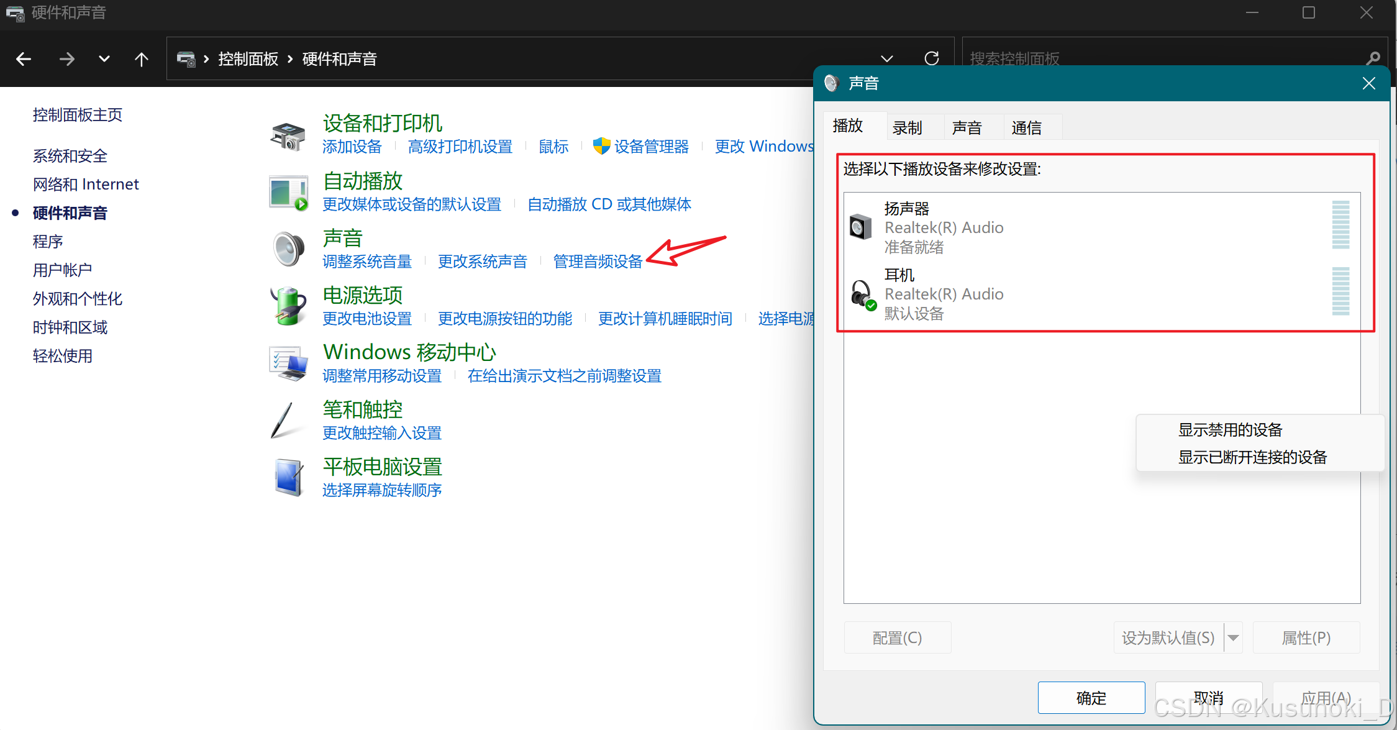
Task: Click the AutoPlay category icon
Action: click(x=288, y=193)
